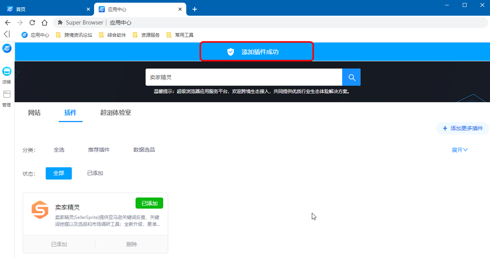Select the 全选 category filter
This screenshot has height=258, width=490.
coord(59,150)
